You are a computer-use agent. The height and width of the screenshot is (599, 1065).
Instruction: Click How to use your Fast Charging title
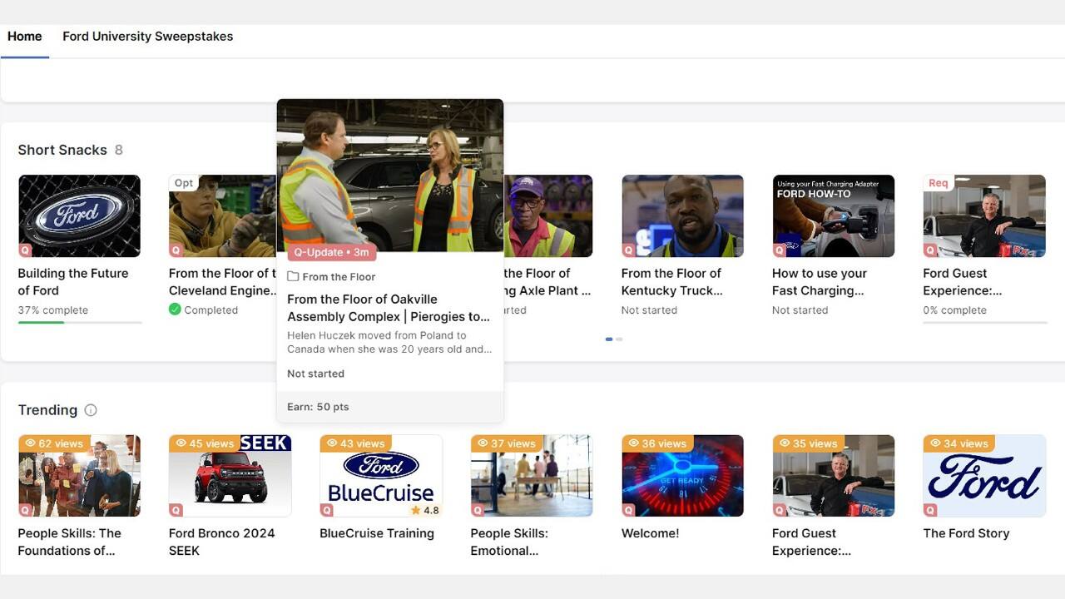pyautogui.click(x=820, y=282)
